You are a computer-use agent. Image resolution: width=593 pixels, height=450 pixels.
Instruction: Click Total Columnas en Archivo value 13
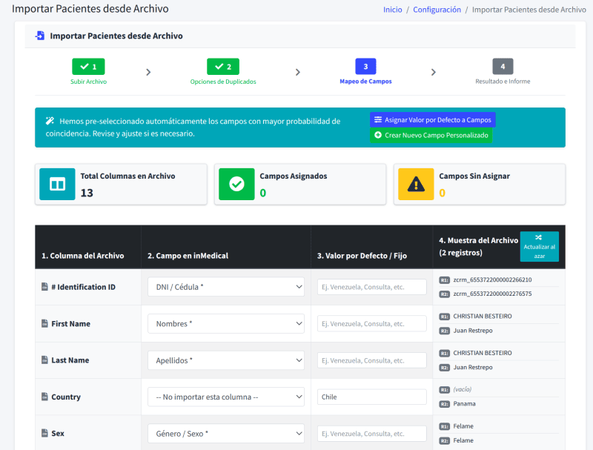pyautogui.click(x=87, y=193)
